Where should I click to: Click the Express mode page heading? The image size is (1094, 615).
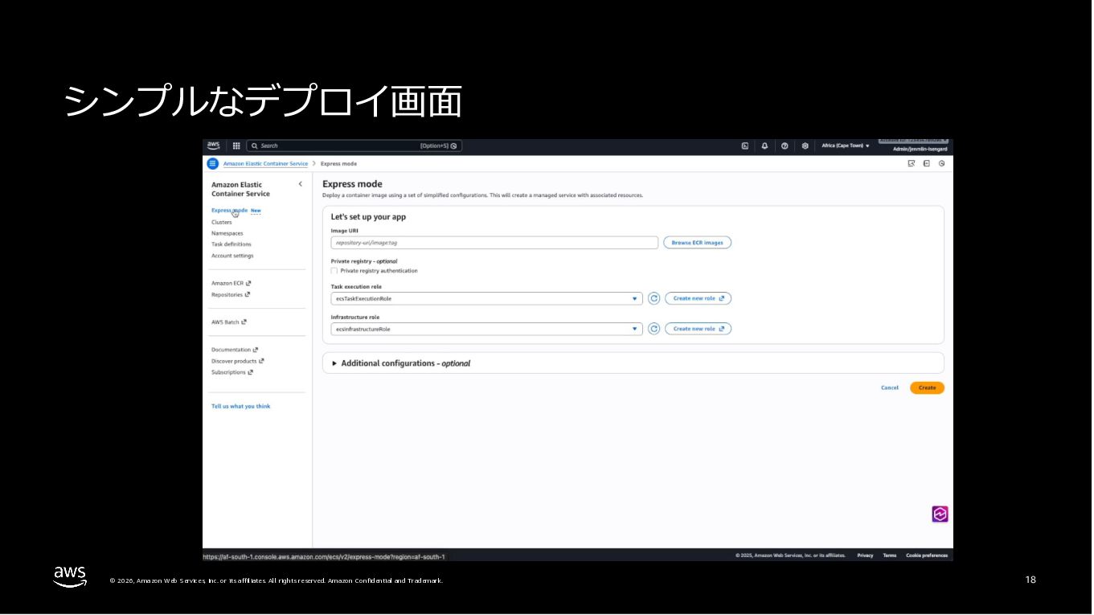(x=352, y=184)
